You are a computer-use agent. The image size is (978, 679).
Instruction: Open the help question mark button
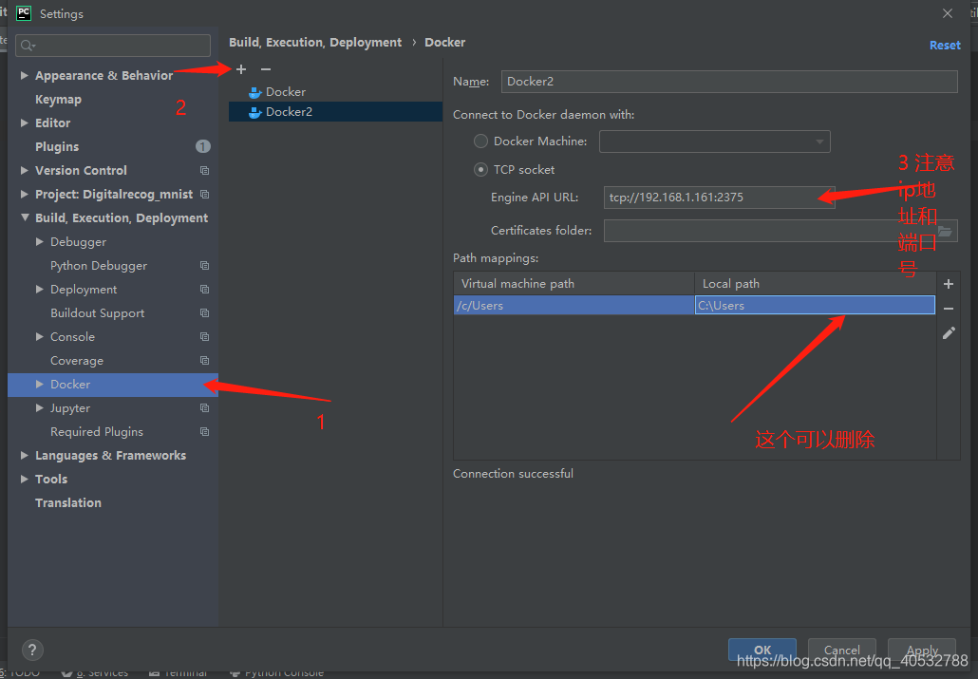click(32, 650)
